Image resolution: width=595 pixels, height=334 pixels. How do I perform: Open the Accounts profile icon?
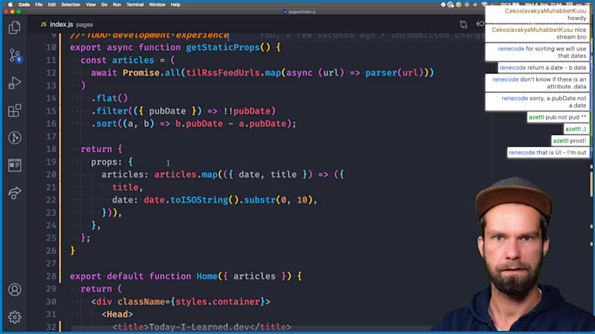[14, 289]
